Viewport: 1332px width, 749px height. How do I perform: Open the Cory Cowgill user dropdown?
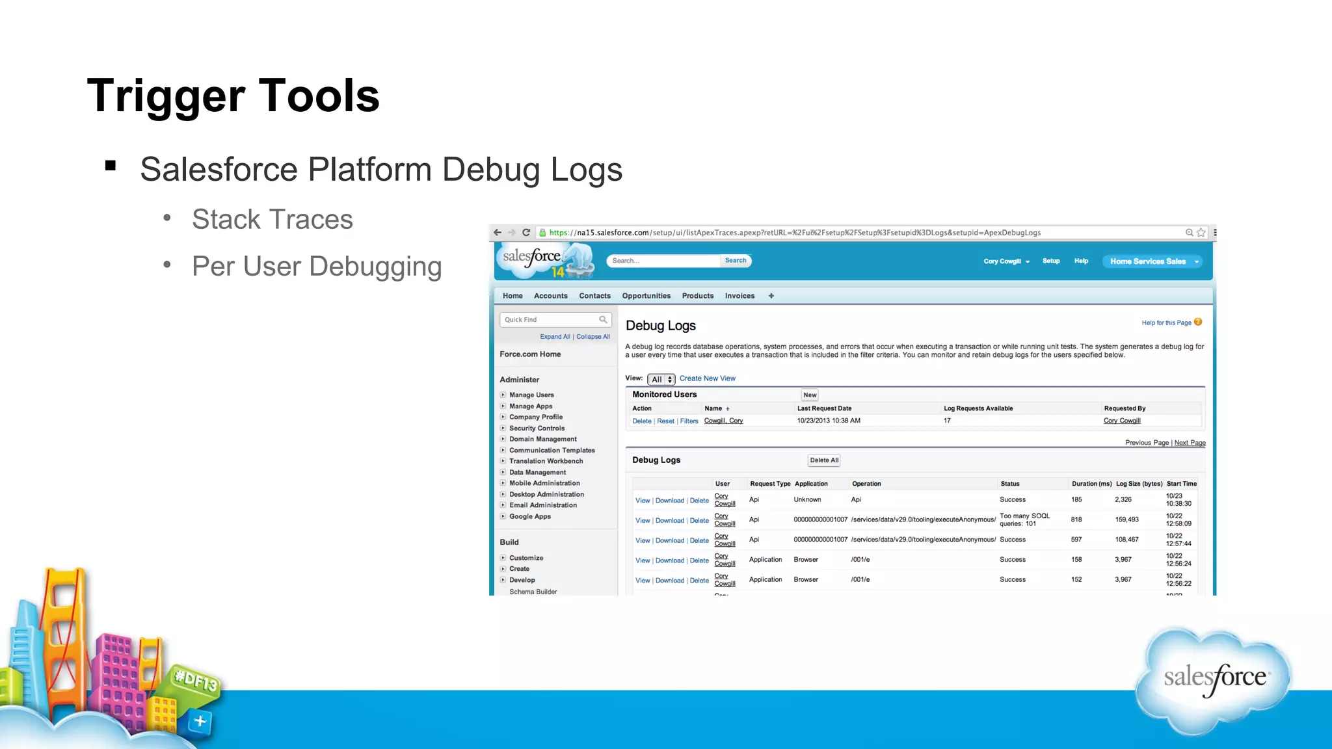(1006, 261)
